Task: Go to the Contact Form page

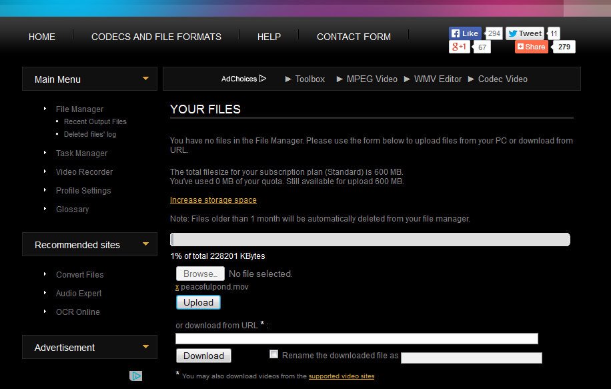Action: (x=354, y=37)
